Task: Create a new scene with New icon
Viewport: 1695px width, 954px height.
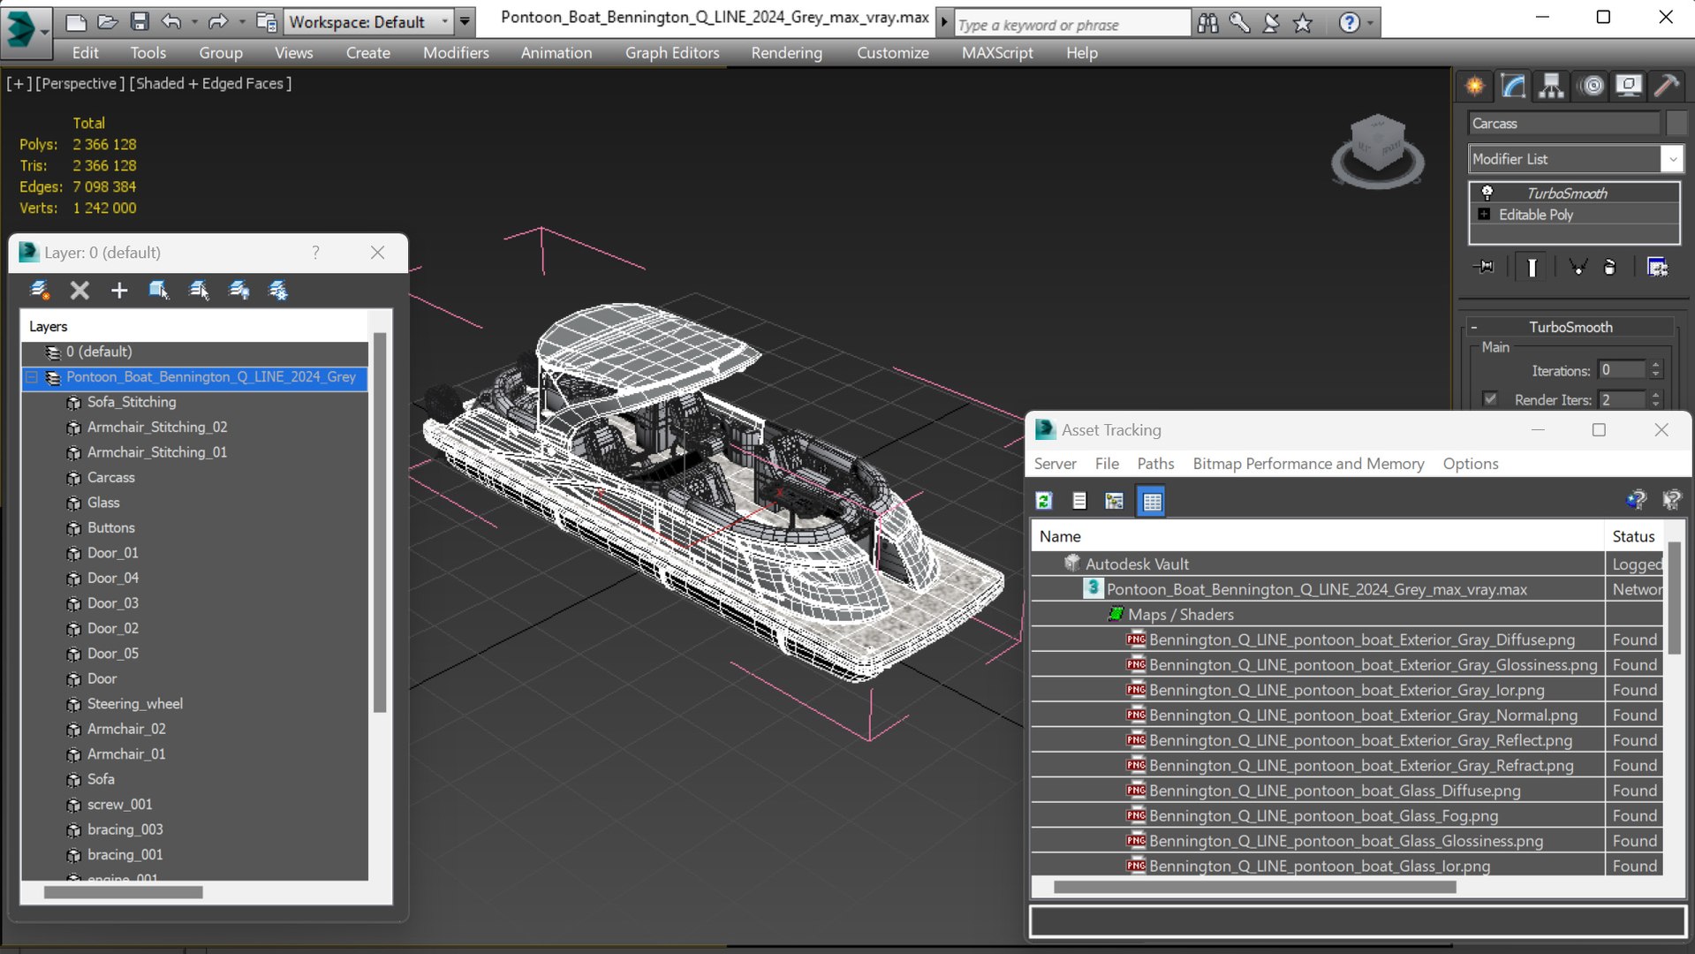Action: pos(76,21)
